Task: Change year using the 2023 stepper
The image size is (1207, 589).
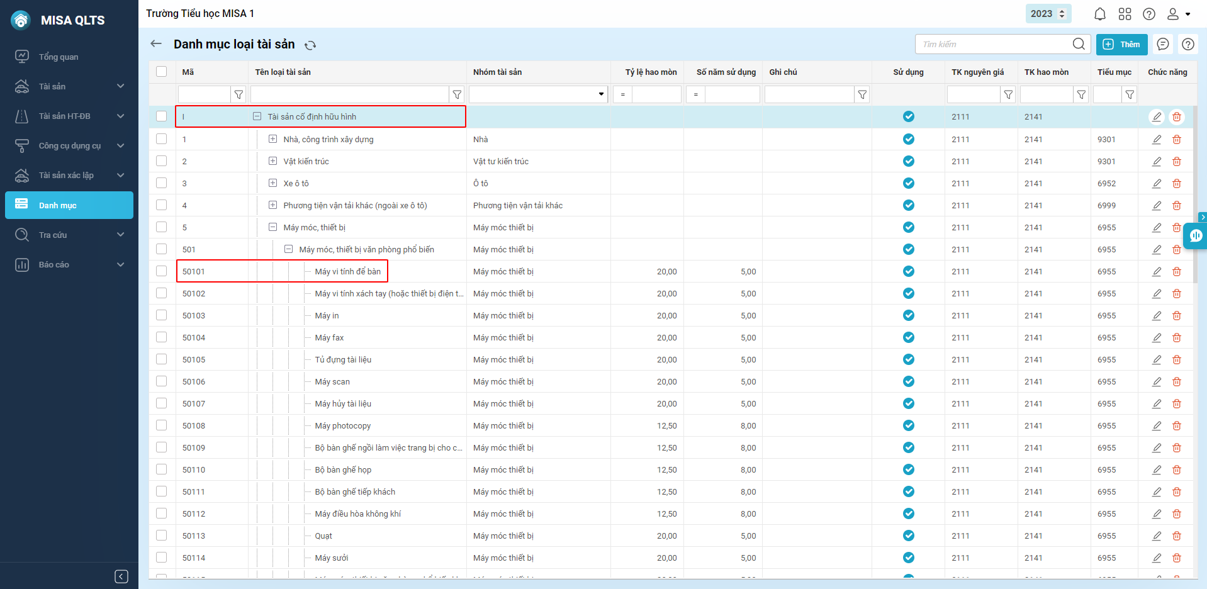Action: point(1062,14)
